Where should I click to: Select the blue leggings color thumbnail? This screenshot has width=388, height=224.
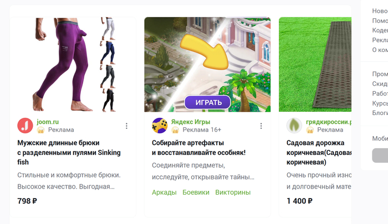coord(108,53)
